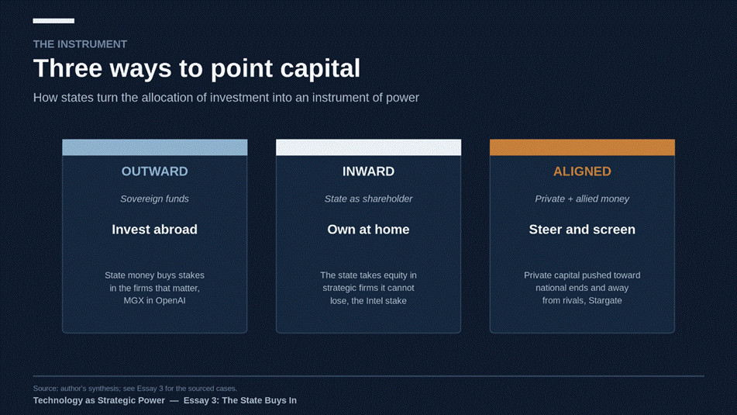Select the INWARD card heading
Viewport: 737px width, 415px height.
pyautogui.click(x=369, y=171)
